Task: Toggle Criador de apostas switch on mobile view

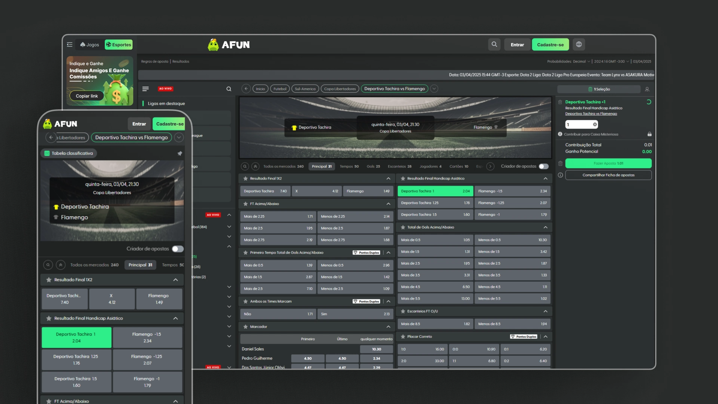Action: pos(178,249)
